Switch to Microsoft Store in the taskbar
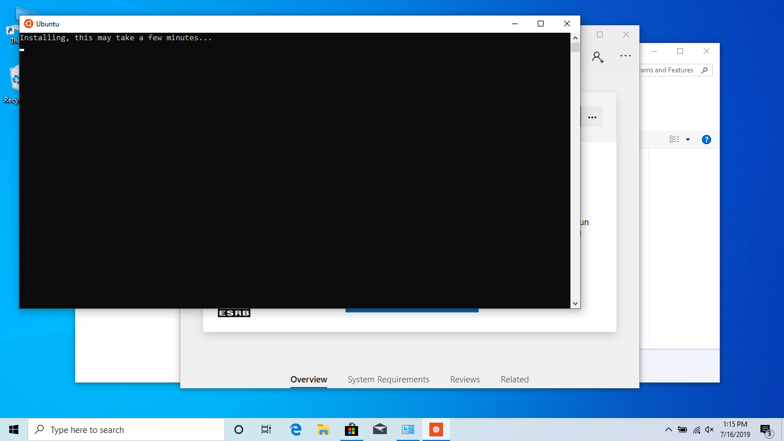 tap(351, 430)
